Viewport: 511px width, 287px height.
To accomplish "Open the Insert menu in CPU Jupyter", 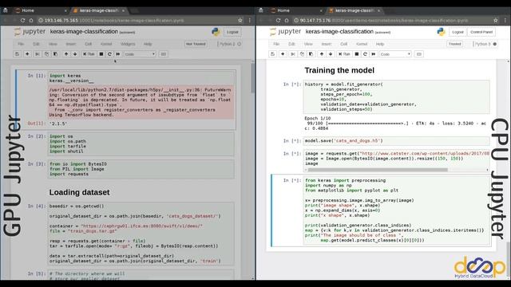I will [327, 44].
